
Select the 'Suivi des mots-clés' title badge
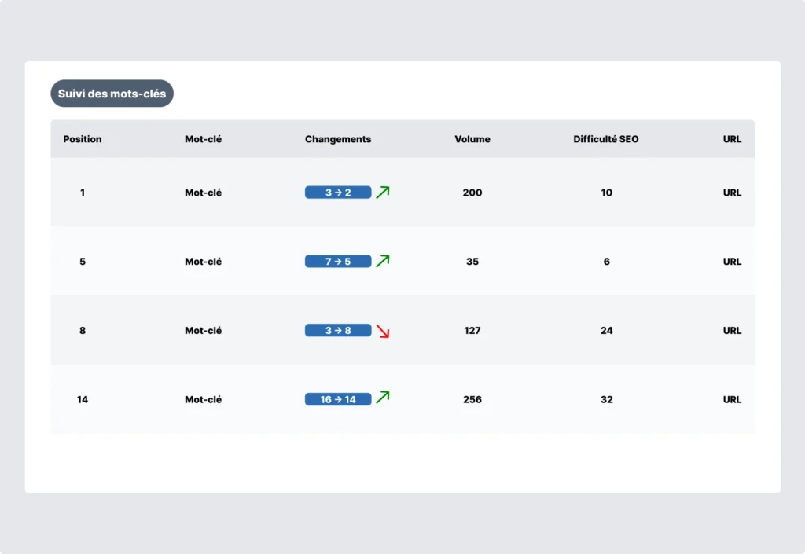(x=112, y=94)
